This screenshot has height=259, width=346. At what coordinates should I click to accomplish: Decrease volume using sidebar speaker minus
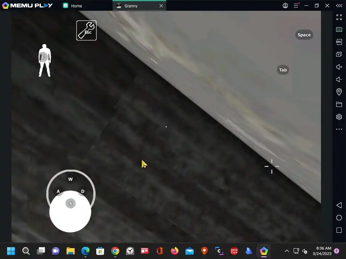click(339, 79)
